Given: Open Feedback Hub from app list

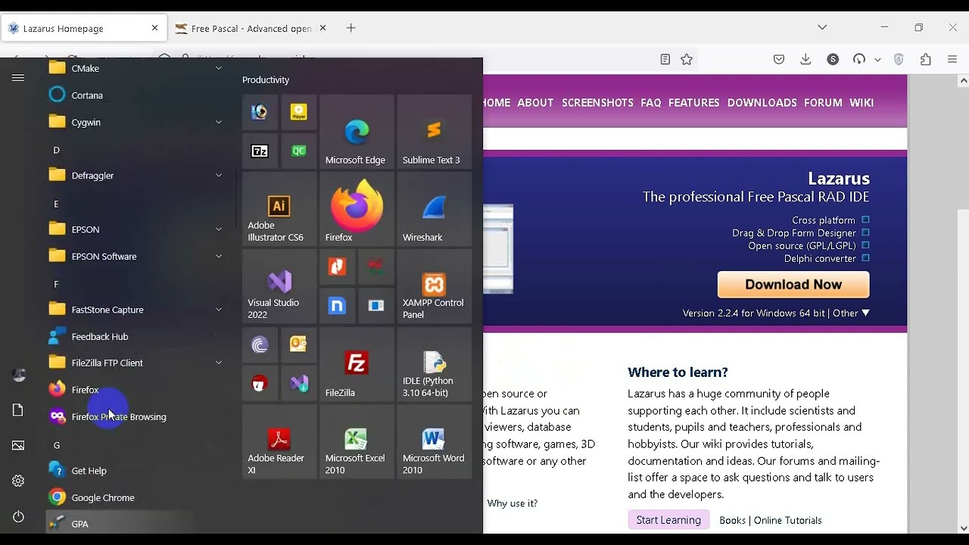Looking at the screenshot, I should [136, 336].
